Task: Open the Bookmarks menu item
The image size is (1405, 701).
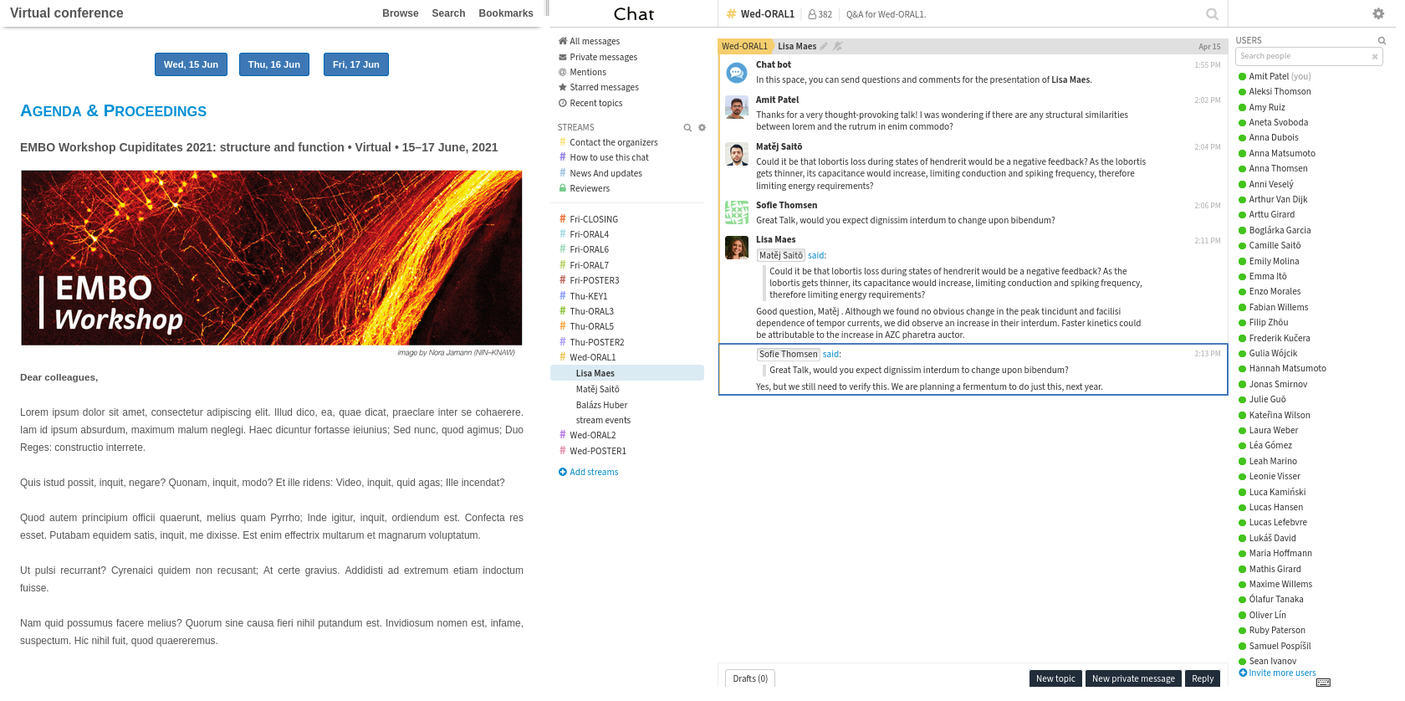Action: pyautogui.click(x=505, y=13)
